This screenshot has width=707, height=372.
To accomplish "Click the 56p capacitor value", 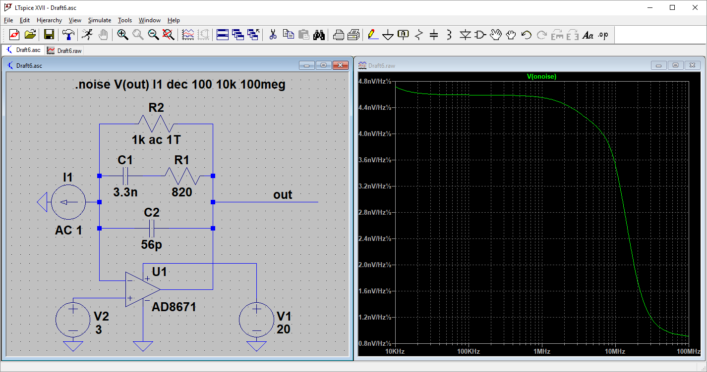I will tap(152, 245).
